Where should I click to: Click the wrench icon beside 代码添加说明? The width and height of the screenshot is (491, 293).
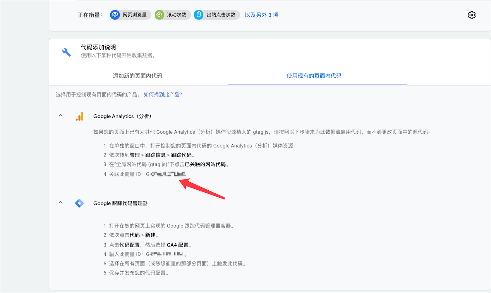pos(66,51)
